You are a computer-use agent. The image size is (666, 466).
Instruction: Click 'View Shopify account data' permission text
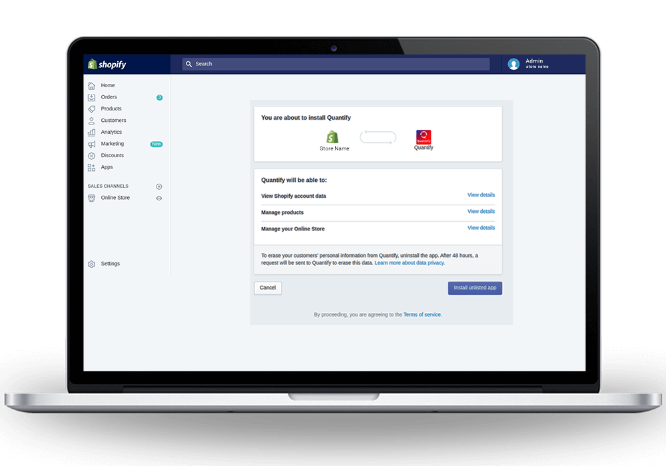tap(294, 196)
